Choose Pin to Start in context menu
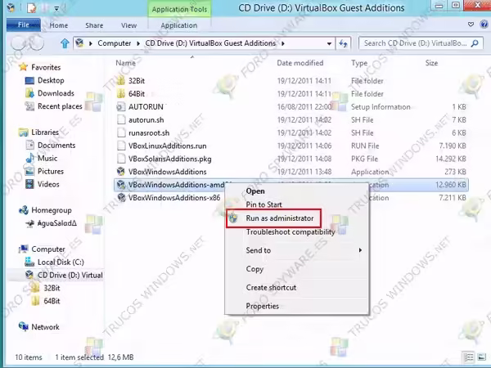Viewport: 491px width, 368px height. pyautogui.click(x=264, y=204)
